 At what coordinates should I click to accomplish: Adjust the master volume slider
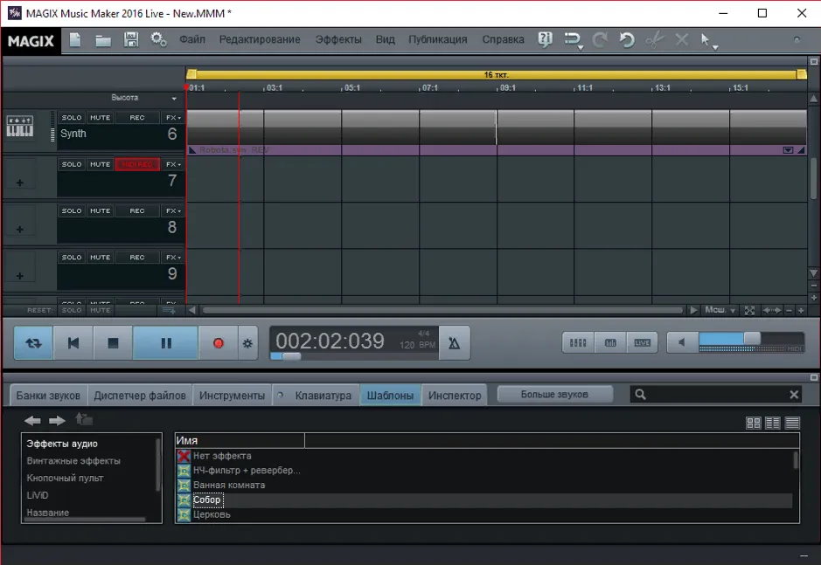(751, 339)
